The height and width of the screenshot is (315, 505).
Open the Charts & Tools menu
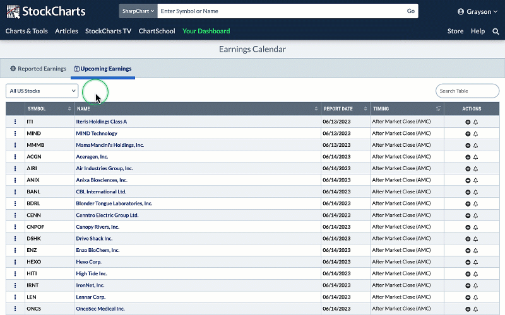[27, 31]
